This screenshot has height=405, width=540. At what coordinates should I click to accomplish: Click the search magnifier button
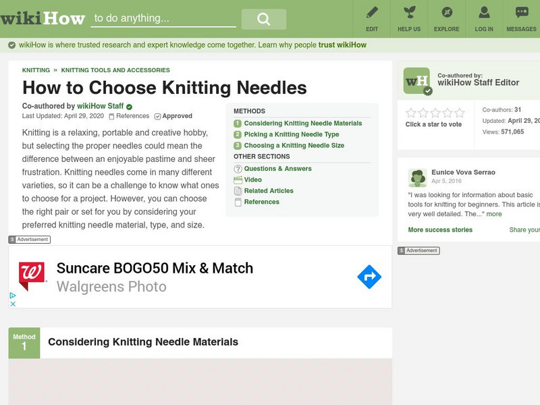tap(263, 19)
